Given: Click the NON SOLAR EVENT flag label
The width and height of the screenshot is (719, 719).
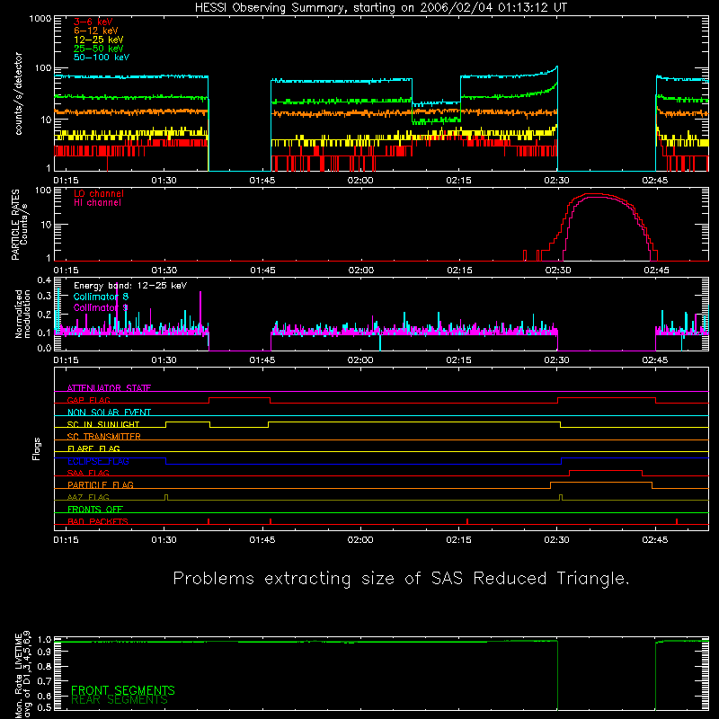Looking at the screenshot, I should point(109,413).
